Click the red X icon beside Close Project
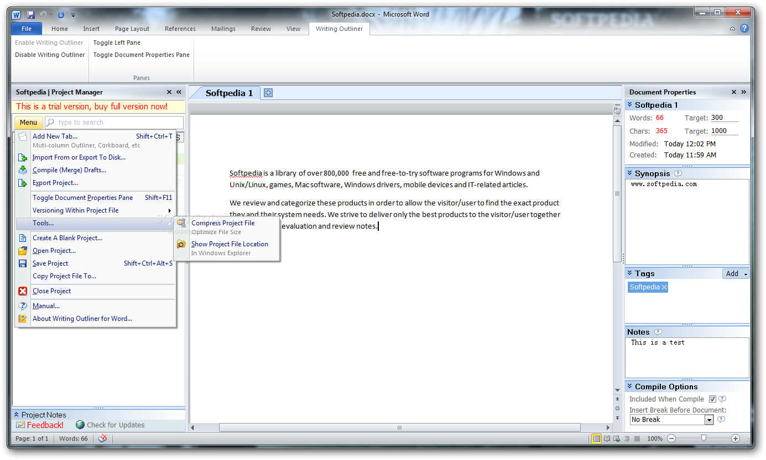 23,291
